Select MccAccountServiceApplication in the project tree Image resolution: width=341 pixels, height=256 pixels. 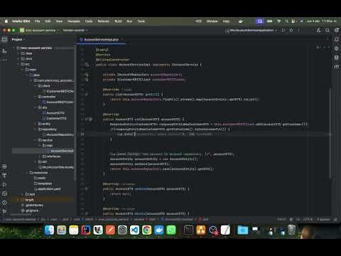(56, 167)
